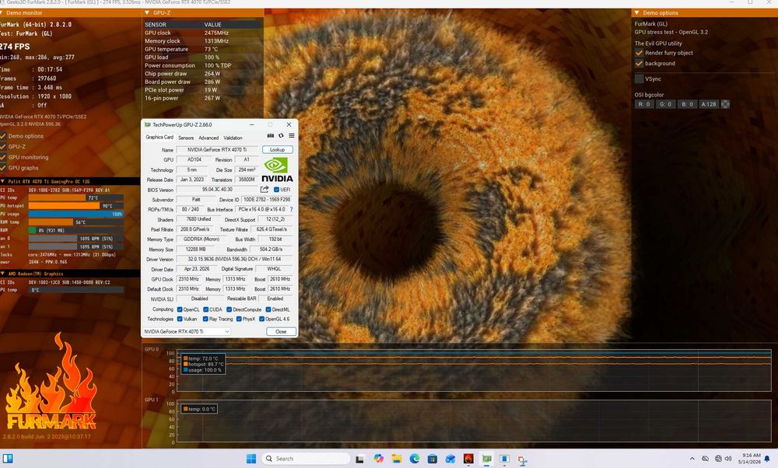Toggle the GPU-Z checkbox in Demo monitor
This screenshot has height=468, width=778.
(x=3, y=147)
